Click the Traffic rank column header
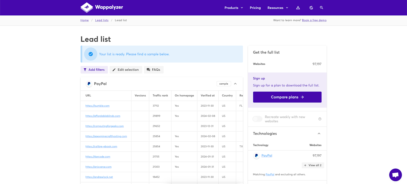This screenshot has height=184, width=407. pyautogui.click(x=160, y=96)
